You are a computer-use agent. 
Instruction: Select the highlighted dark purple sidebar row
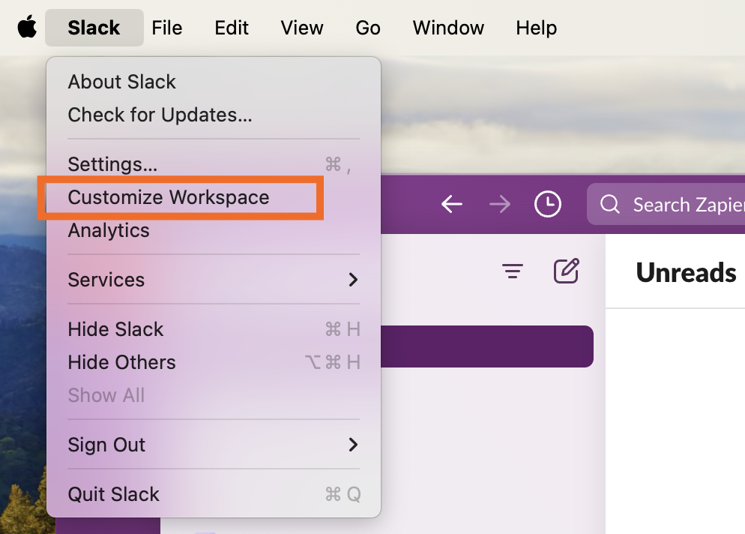point(487,346)
